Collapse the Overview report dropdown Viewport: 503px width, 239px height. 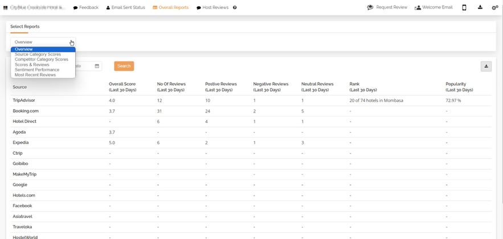43,42
